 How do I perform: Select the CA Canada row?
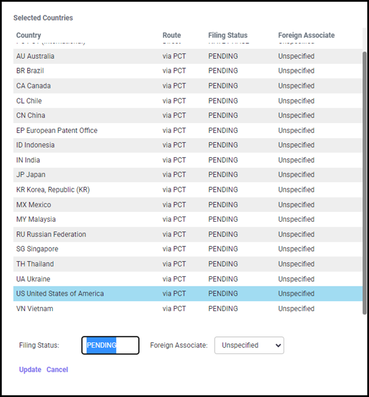click(x=34, y=86)
